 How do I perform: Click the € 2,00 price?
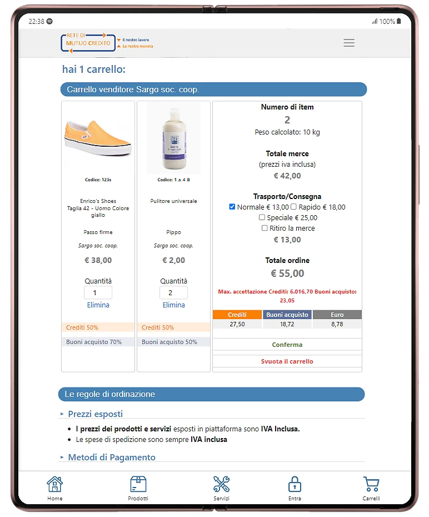(x=173, y=260)
